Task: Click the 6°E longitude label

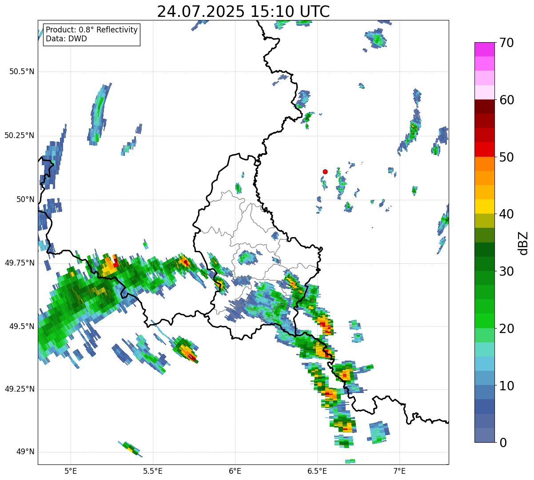Action: [x=235, y=471]
